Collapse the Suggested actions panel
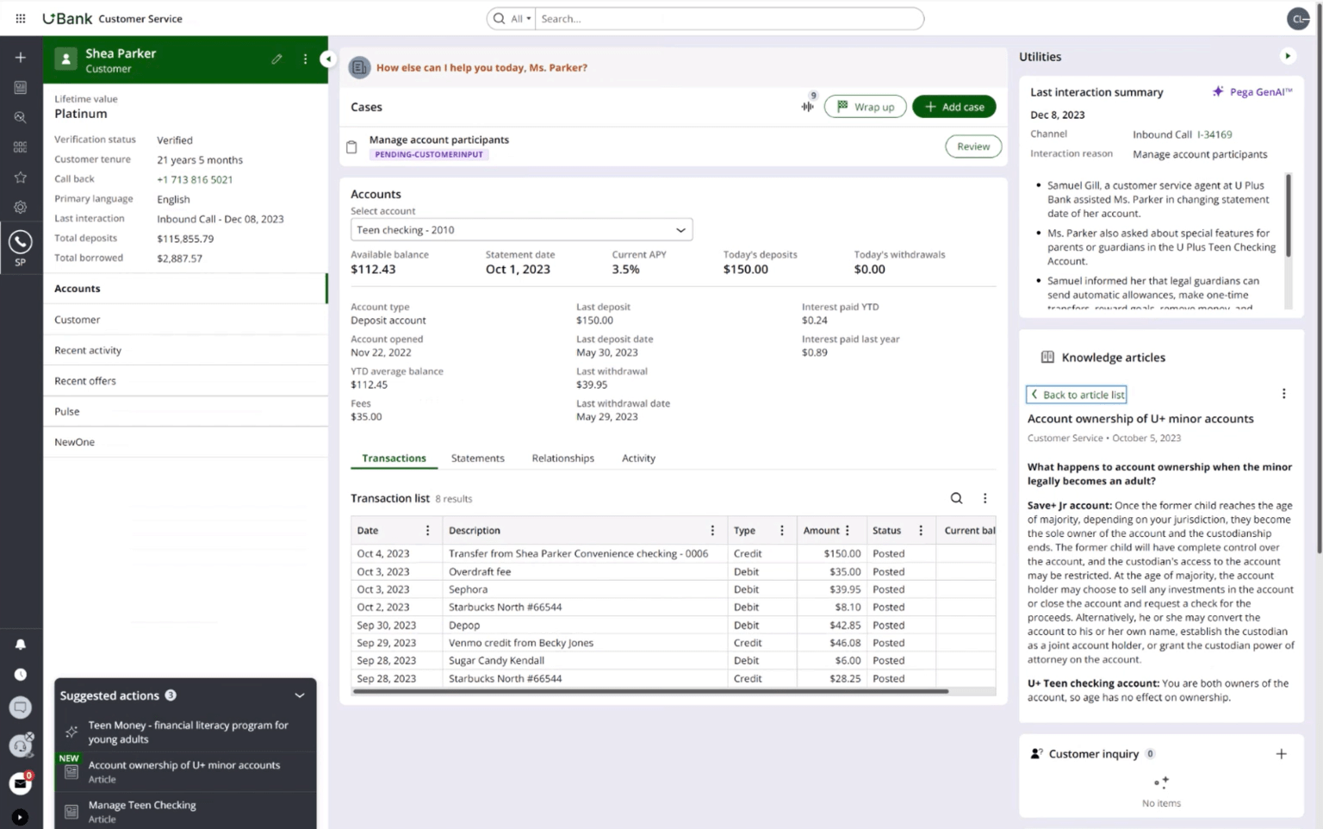The width and height of the screenshot is (1323, 829). (x=299, y=695)
